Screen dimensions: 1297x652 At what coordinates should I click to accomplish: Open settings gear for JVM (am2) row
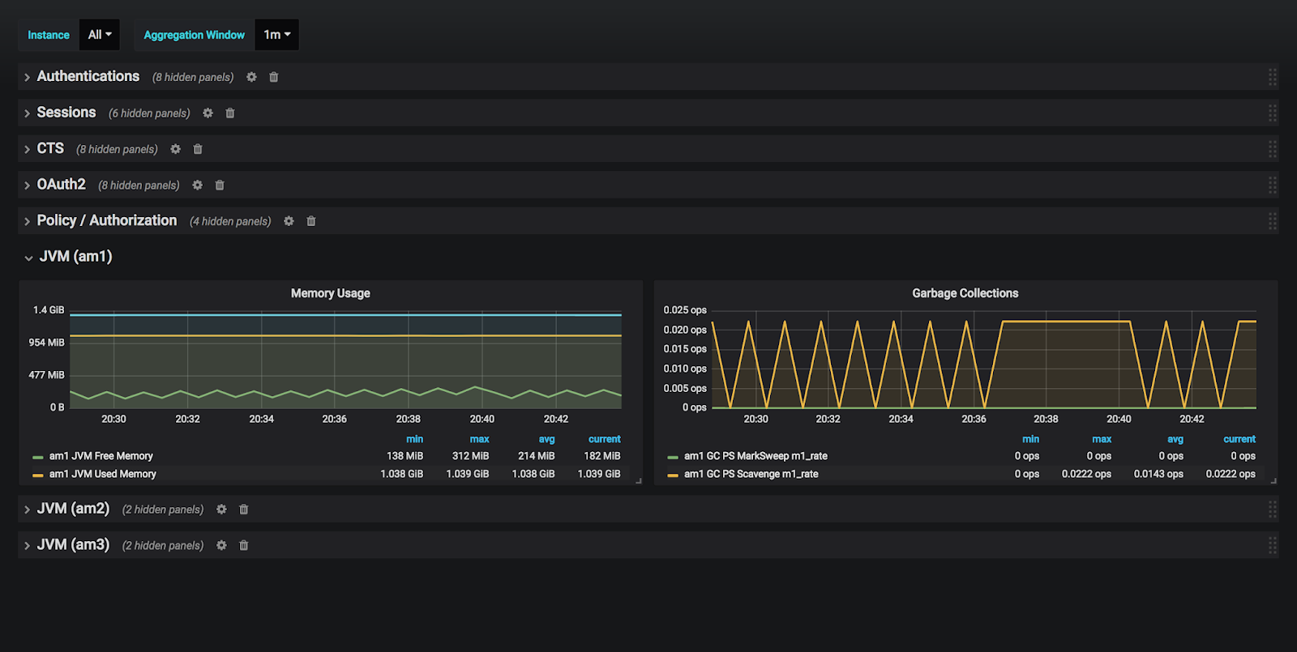point(221,509)
